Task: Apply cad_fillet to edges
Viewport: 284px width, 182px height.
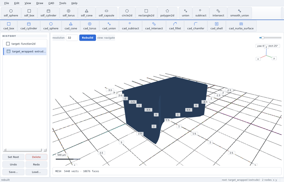Action: click(x=175, y=26)
